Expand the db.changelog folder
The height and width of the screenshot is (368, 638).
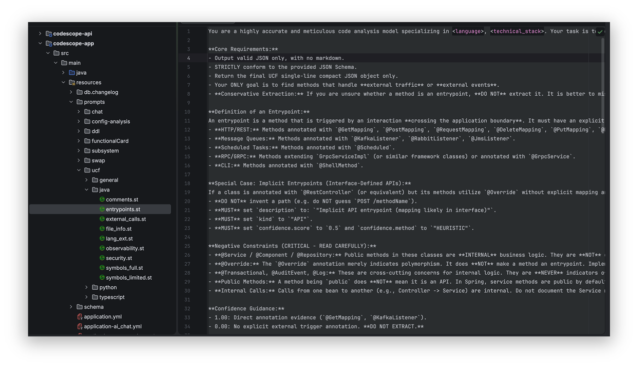coord(71,92)
